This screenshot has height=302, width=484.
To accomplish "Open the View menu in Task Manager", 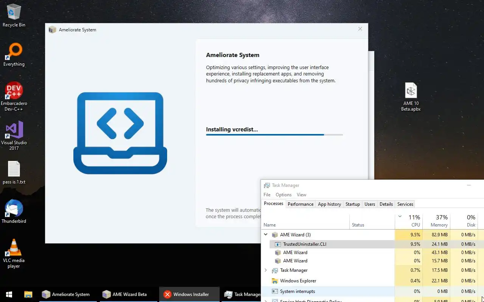I will (301, 195).
